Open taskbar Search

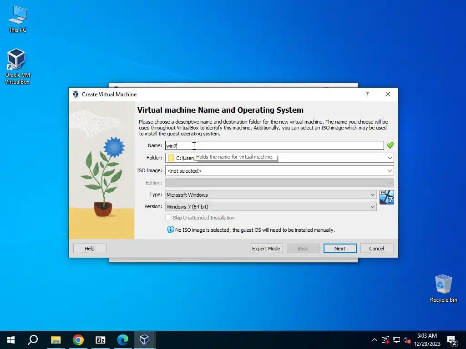coord(33,340)
